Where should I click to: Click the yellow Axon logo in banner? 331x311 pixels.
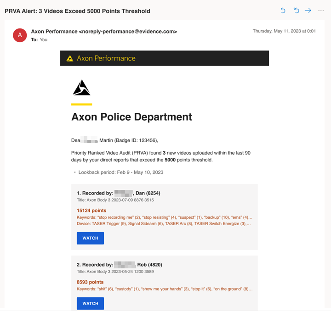[x=70, y=58]
